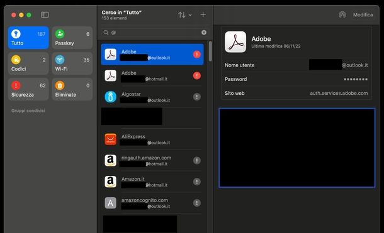
Task: Open the Passkey category tile
Action: [72, 38]
